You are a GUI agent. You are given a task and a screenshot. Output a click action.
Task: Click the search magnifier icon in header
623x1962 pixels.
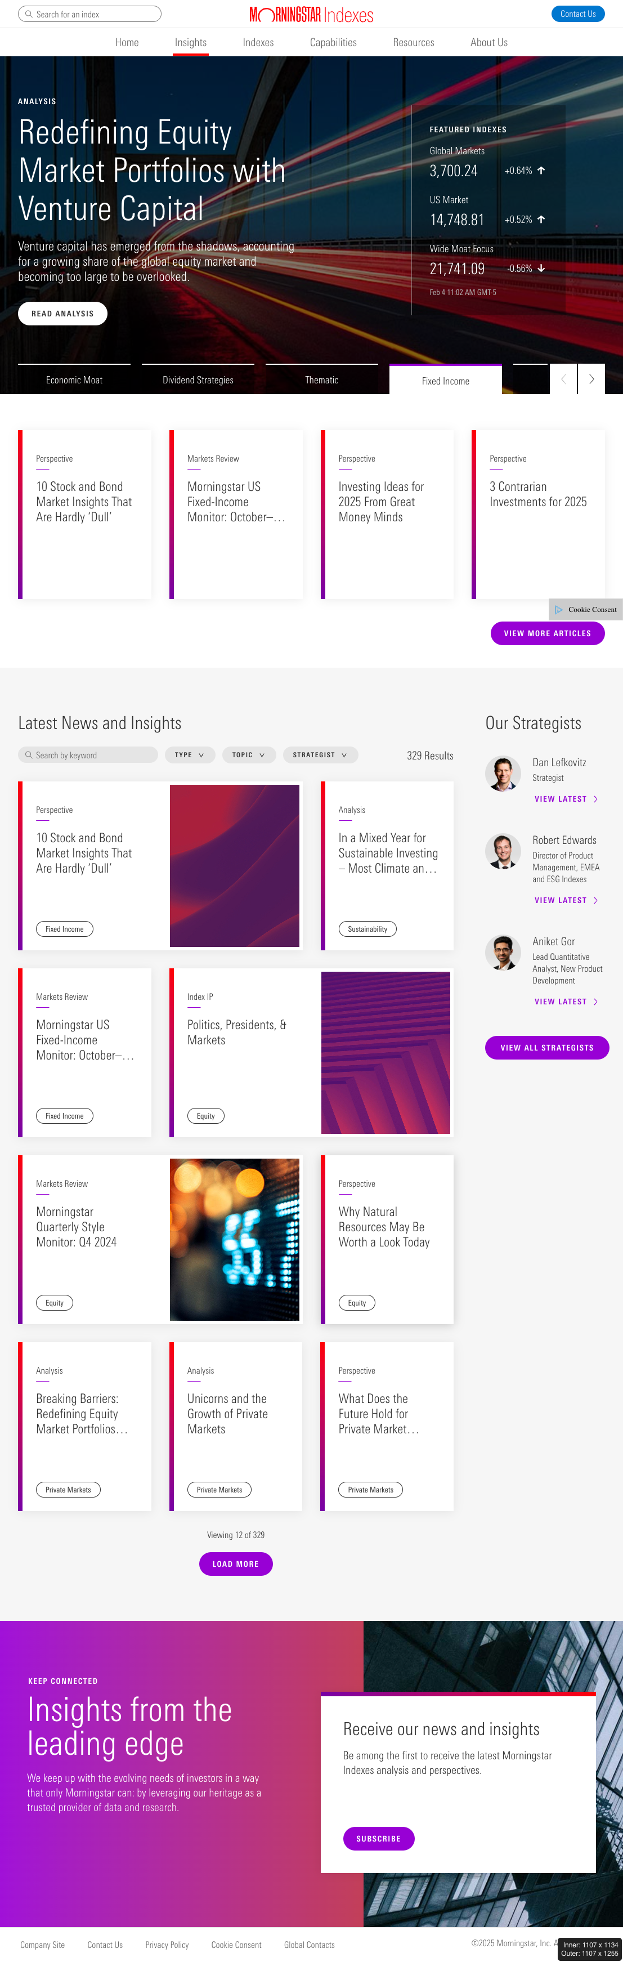(x=29, y=14)
